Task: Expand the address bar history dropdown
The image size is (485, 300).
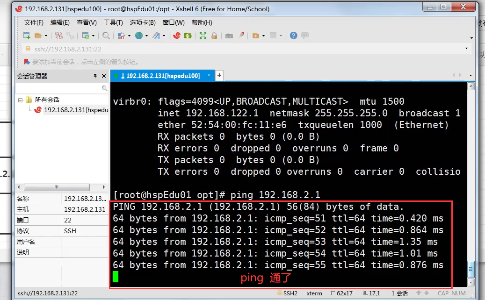Action: tap(466, 49)
